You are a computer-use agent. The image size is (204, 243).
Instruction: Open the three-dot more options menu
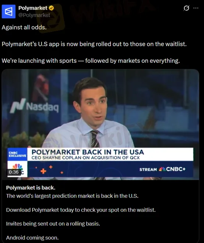point(196,8)
